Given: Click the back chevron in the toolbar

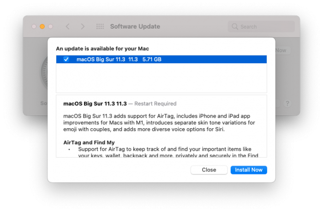Looking at the screenshot, I should coord(68,27).
